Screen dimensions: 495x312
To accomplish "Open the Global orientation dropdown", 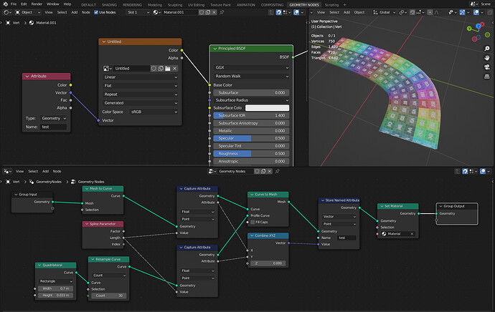I will [x=385, y=12].
